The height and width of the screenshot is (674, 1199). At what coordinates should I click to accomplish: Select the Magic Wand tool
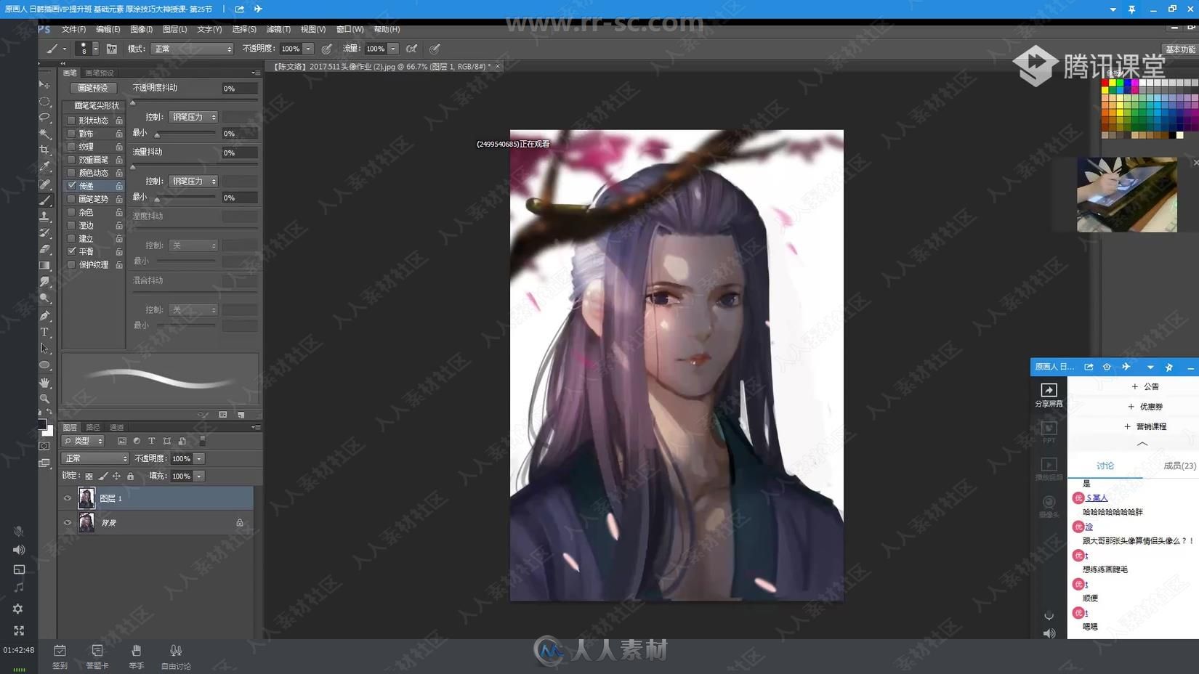pyautogui.click(x=44, y=134)
